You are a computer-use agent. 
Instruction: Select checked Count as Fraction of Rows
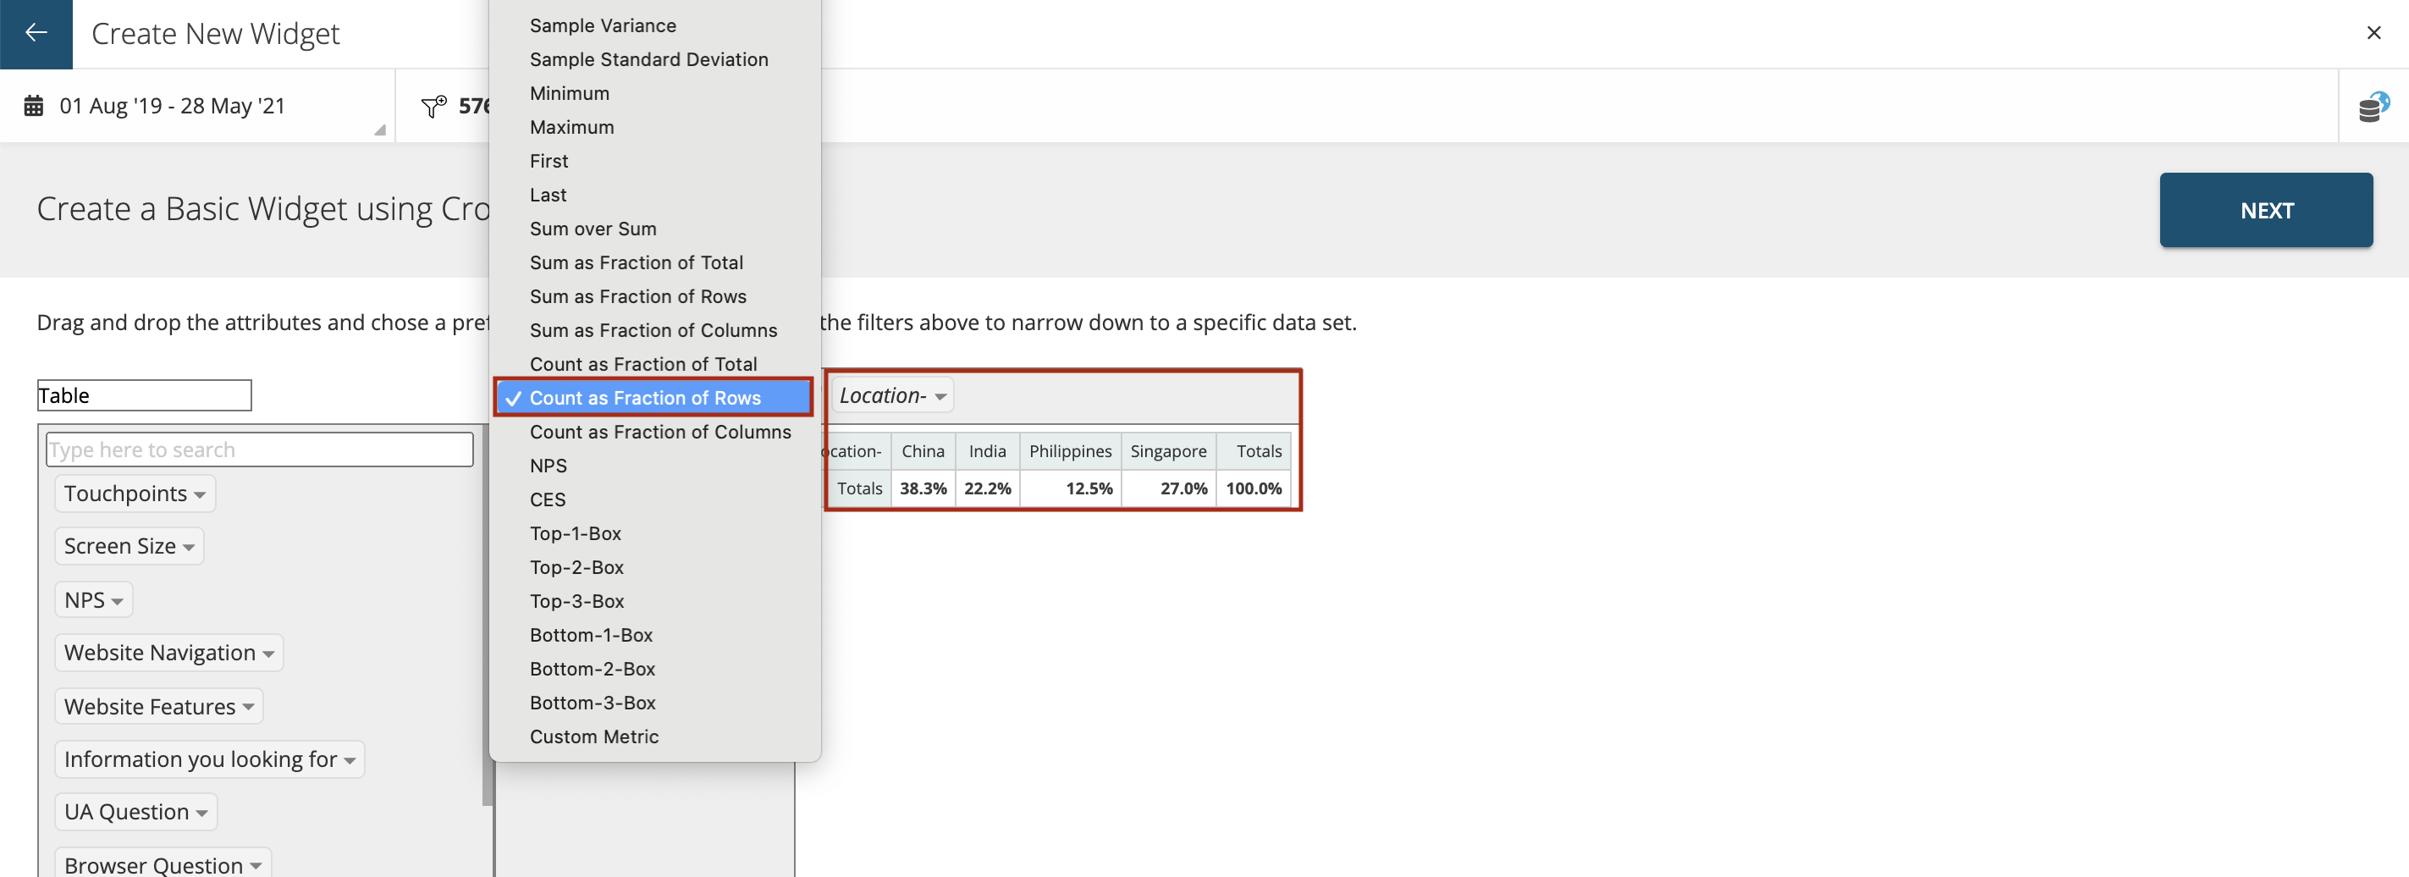click(x=653, y=397)
